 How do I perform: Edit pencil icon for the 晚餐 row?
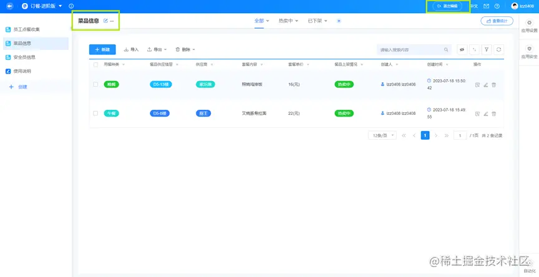[486, 85]
